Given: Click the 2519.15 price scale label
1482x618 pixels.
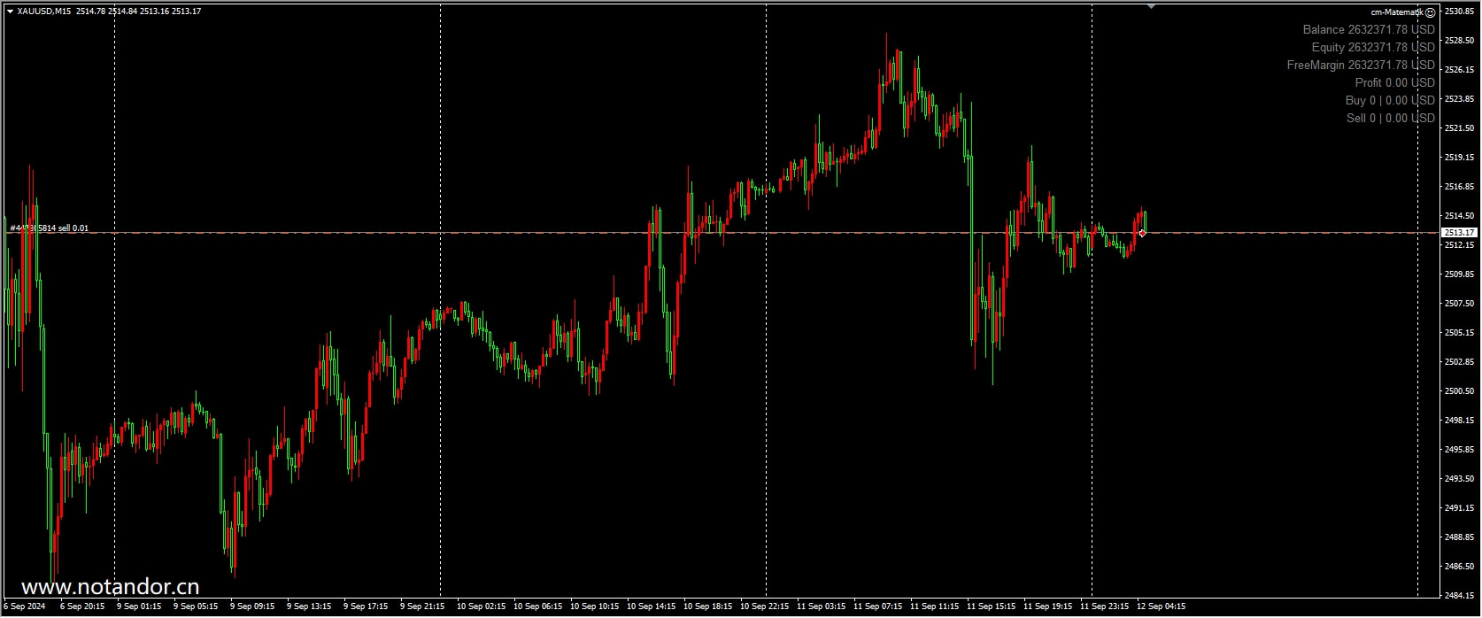Looking at the screenshot, I should click(x=1459, y=158).
